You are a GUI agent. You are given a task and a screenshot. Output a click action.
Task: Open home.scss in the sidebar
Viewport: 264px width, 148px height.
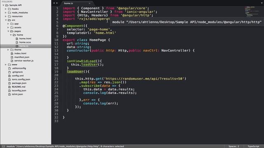pyautogui.click(x=25, y=42)
